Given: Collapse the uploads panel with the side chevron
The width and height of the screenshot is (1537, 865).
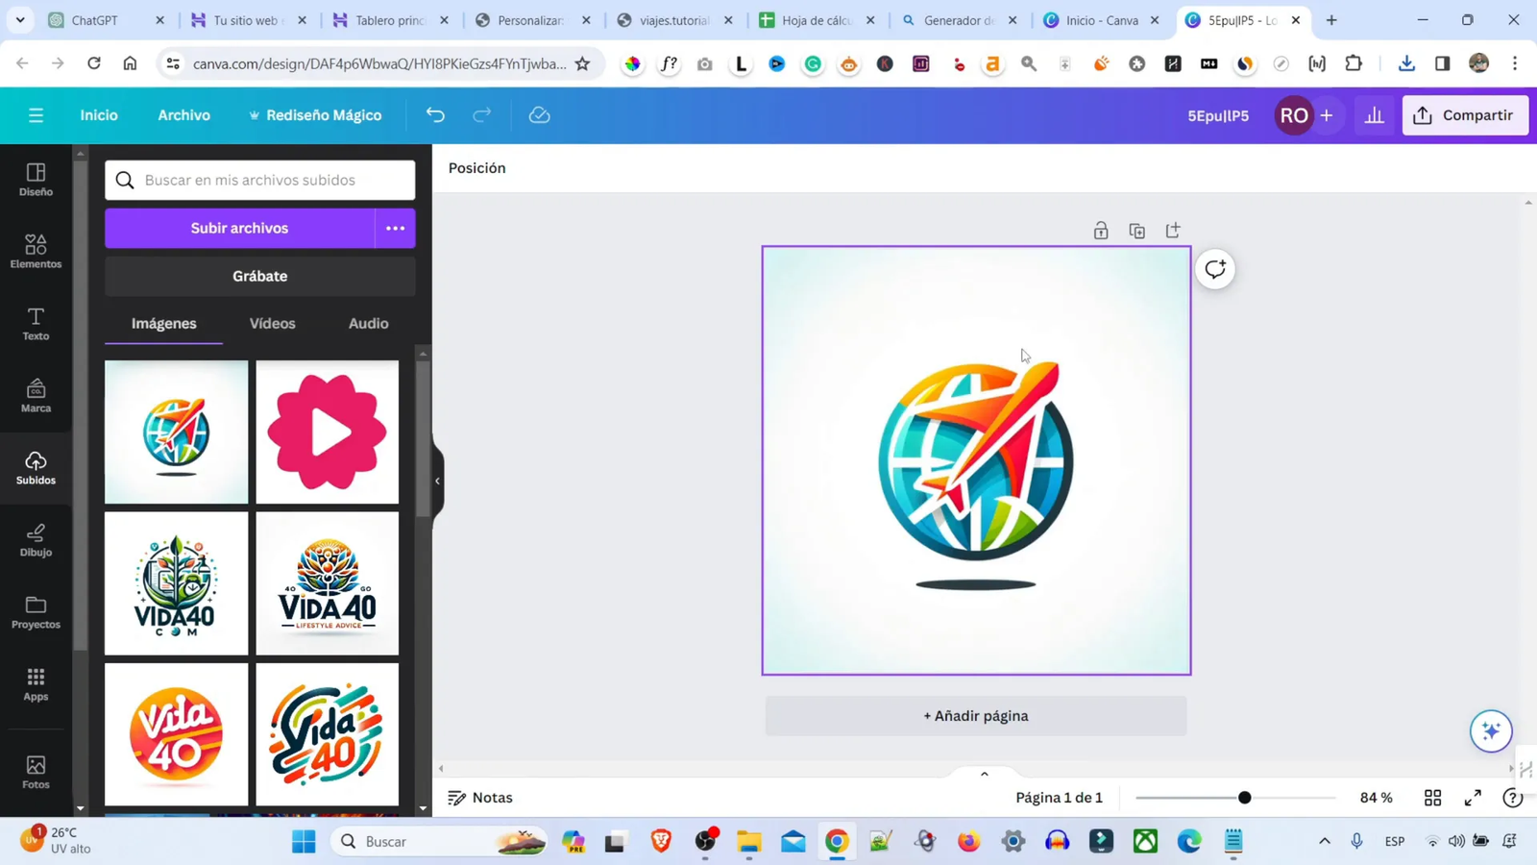Looking at the screenshot, I should [x=437, y=480].
